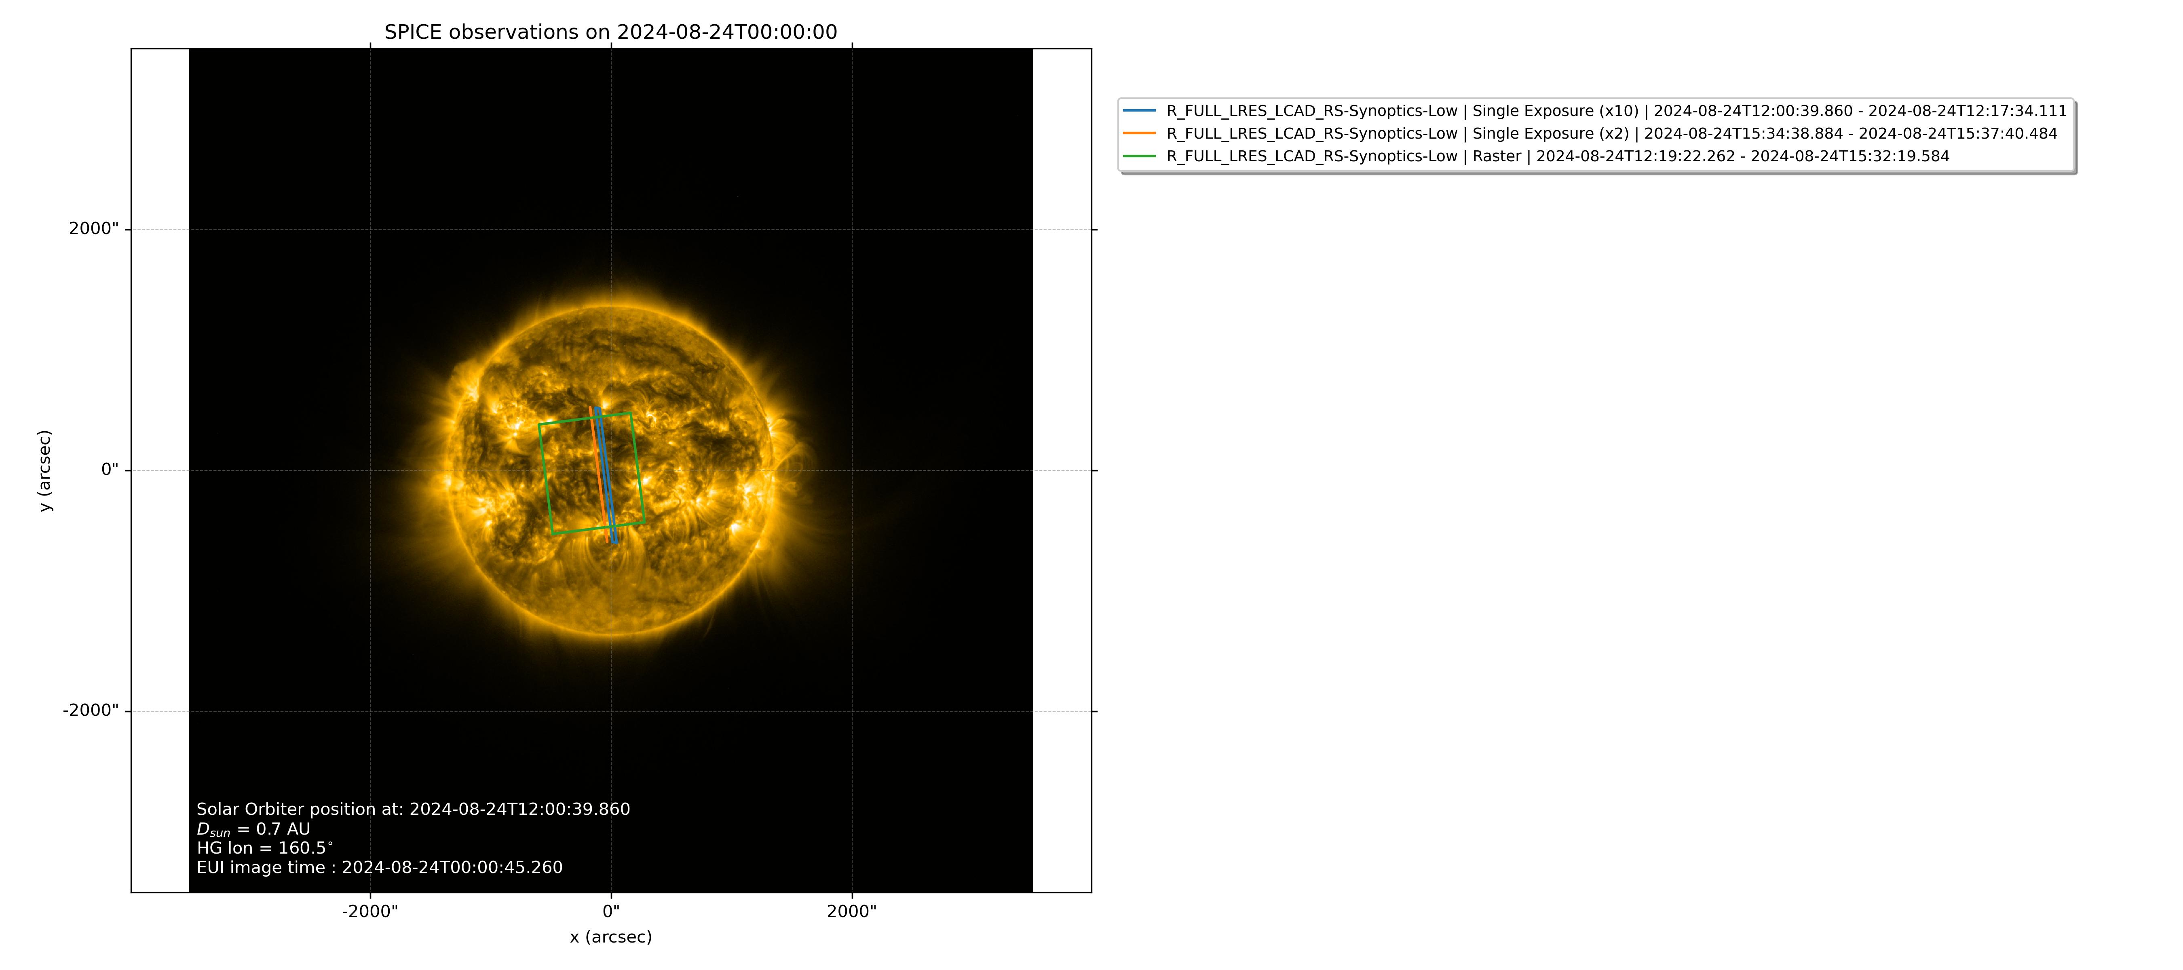The height and width of the screenshot is (970, 2183).
Task: Click the x (arcsec) axis label
Action: pos(610,937)
